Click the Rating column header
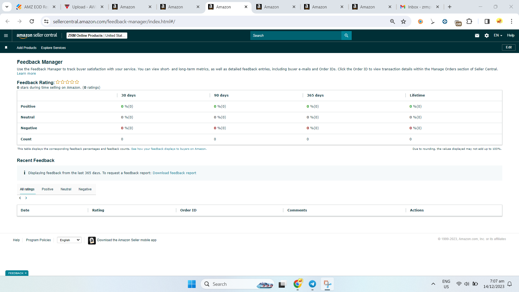The image size is (519, 292). (x=98, y=210)
